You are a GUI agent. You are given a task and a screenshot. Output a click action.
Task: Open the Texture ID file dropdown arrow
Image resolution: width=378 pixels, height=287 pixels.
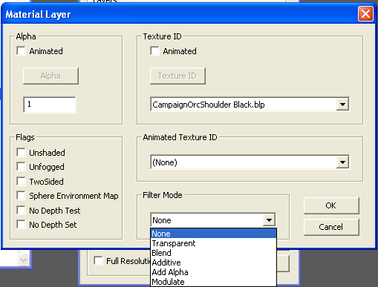pyautogui.click(x=342, y=105)
